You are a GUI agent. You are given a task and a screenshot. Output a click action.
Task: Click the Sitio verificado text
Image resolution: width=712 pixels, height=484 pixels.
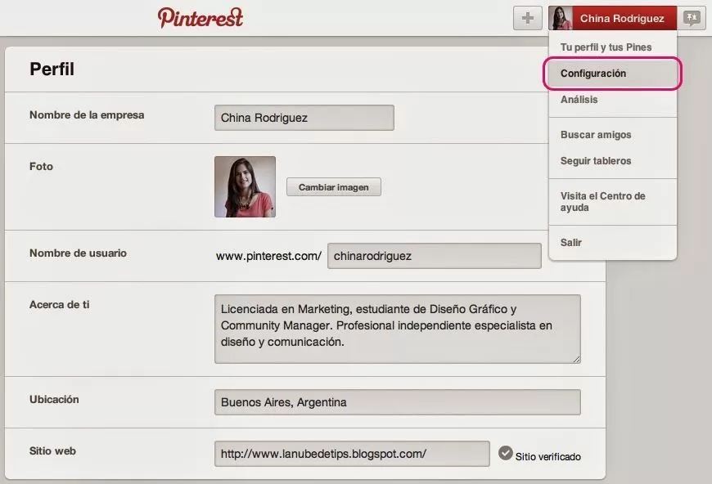[548, 457]
